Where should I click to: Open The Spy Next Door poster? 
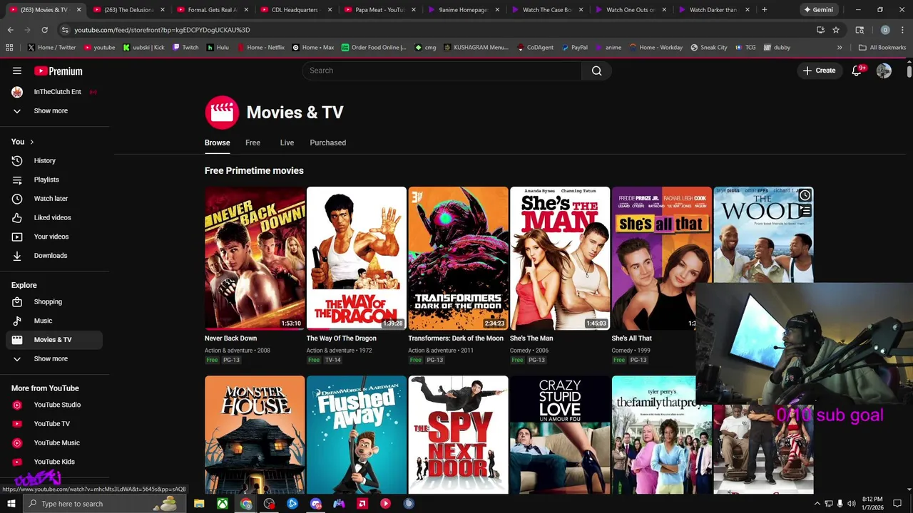[458, 435]
